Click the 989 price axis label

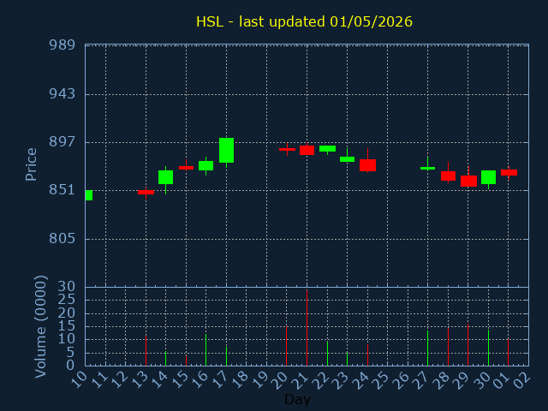click(x=63, y=45)
